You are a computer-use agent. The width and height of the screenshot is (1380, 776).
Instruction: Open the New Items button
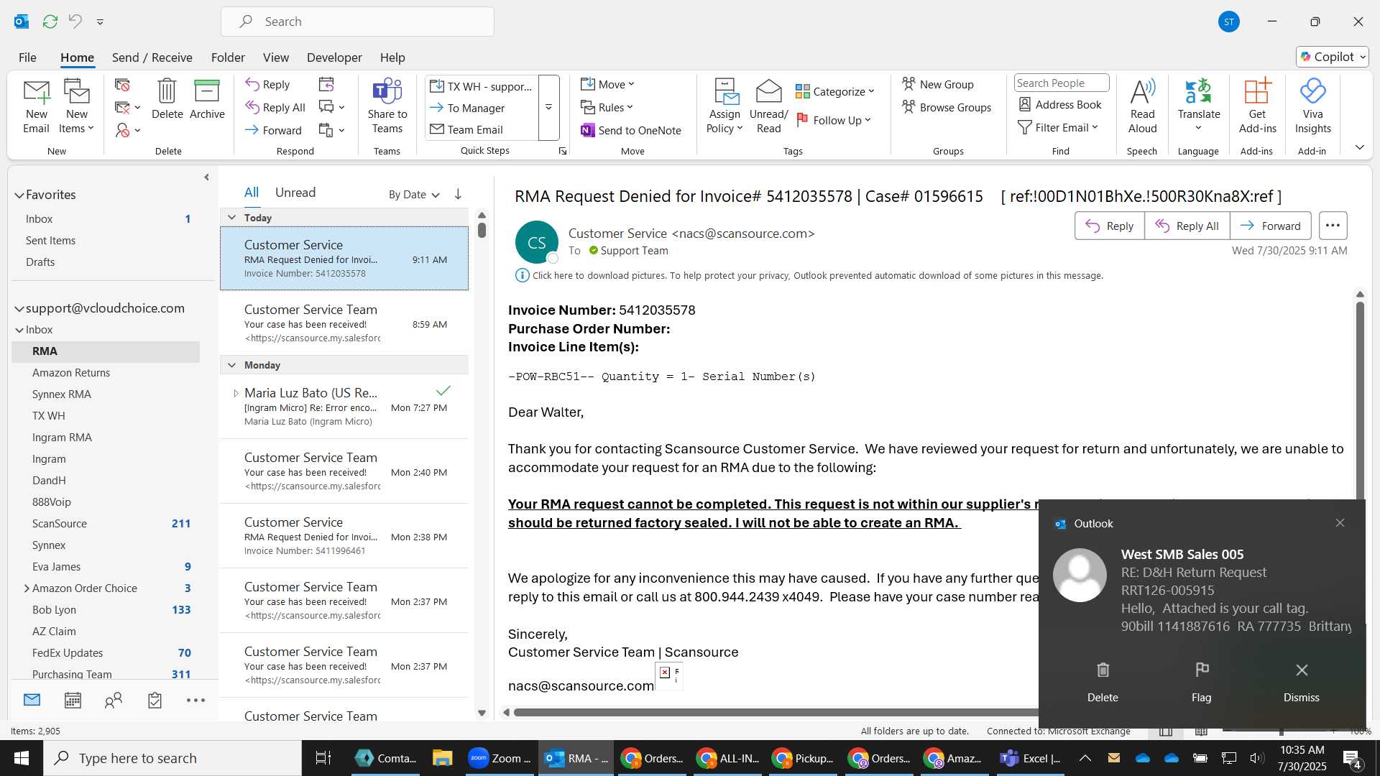point(76,106)
